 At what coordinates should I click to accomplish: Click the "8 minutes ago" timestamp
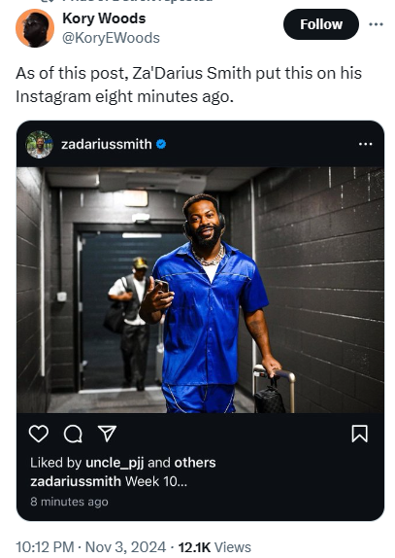pyautogui.click(x=69, y=502)
